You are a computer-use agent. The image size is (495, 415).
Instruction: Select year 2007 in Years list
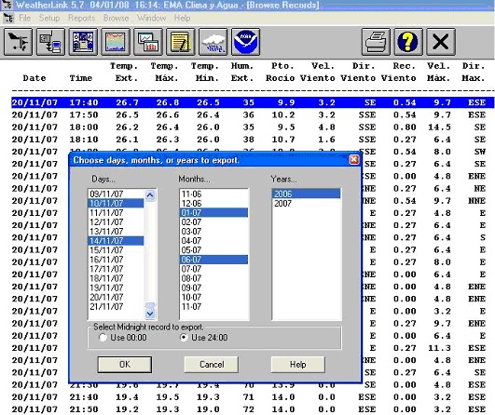pyautogui.click(x=306, y=203)
